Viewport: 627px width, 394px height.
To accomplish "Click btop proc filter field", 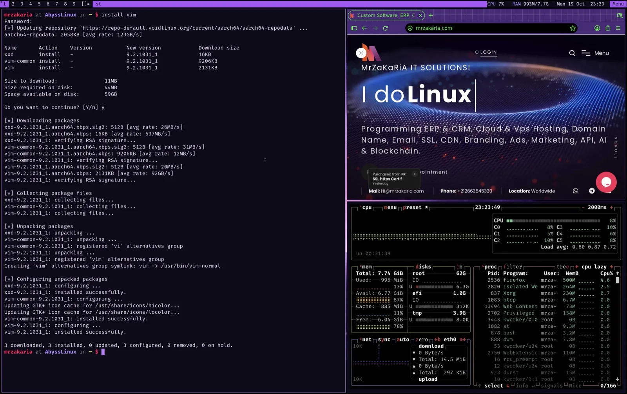I will (x=513, y=267).
